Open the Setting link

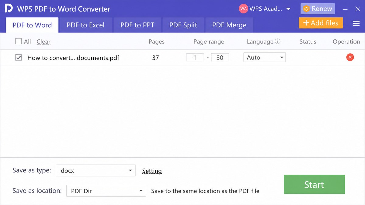(x=152, y=171)
